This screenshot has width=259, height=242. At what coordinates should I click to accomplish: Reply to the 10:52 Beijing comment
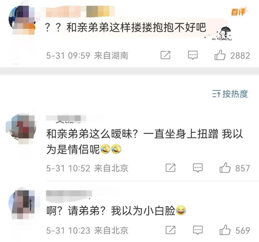(x=198, y=168)
